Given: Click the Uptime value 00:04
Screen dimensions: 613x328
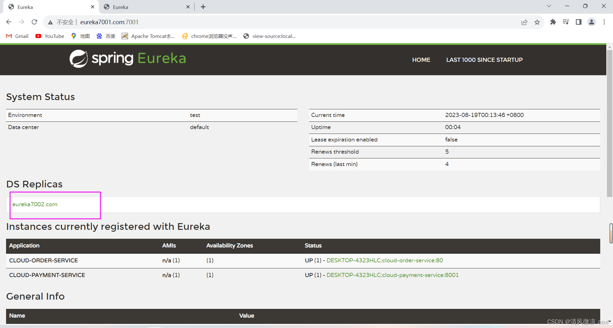Looking at the screenshot, I should pyautogui.click(x=453, y=127).
